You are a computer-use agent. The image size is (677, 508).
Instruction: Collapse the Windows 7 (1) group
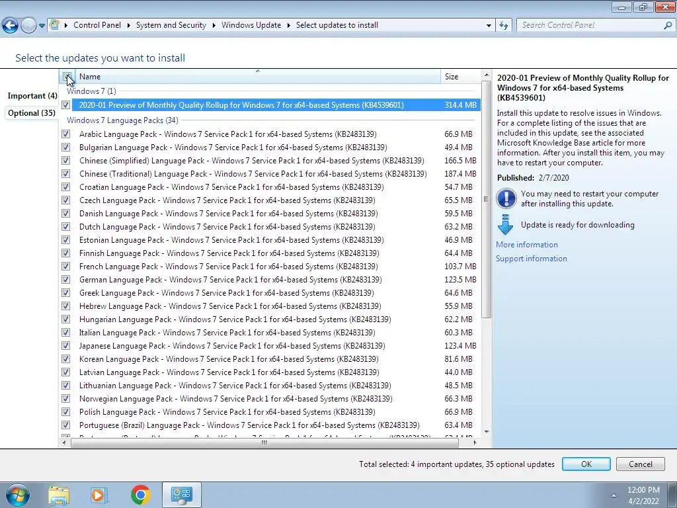tap(91, 91)
